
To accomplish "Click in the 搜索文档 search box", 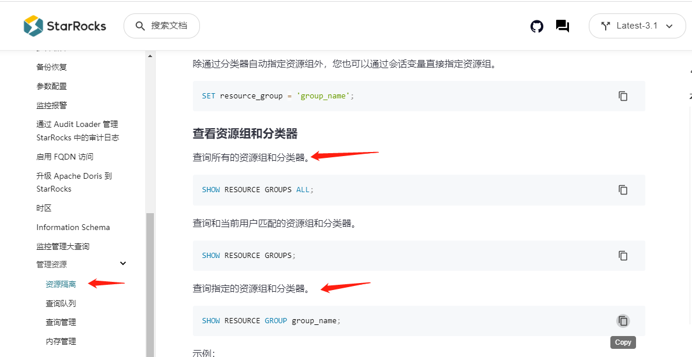I will pos(162,26).
